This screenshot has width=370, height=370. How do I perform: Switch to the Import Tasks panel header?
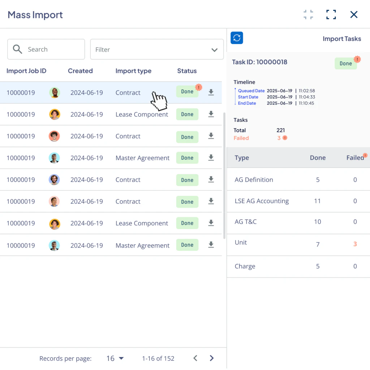[342, 39]
